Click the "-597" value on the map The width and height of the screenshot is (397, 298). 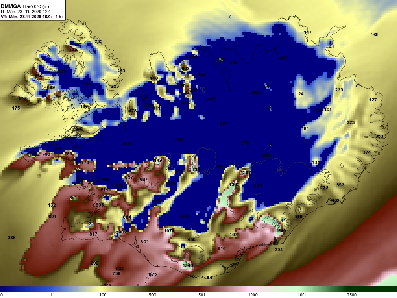pyautogui.click(x=127, y=144)
